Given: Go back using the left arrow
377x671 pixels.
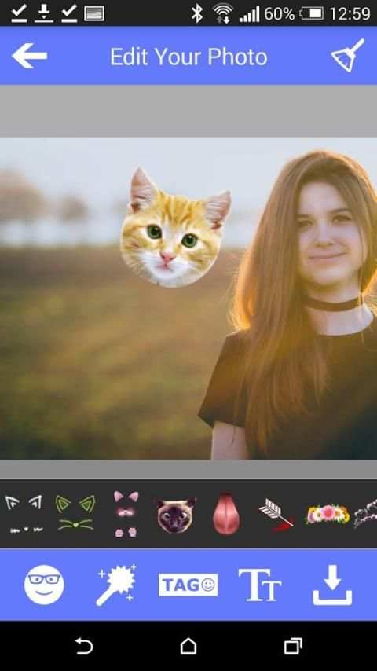Looking at the screenshot, I should tap(30, 56).
